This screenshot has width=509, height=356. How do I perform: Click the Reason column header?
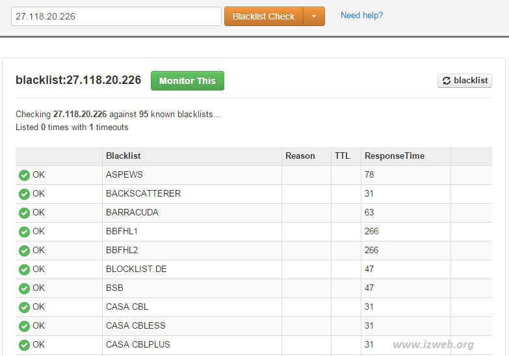(300, 156)
